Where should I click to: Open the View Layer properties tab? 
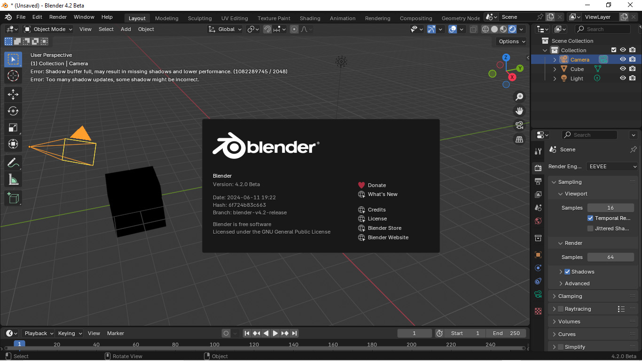pos(538,194)
